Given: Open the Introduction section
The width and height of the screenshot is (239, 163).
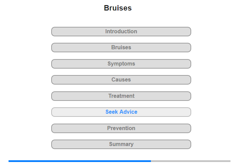Looking at the screenshot, I should click(121, 32).
